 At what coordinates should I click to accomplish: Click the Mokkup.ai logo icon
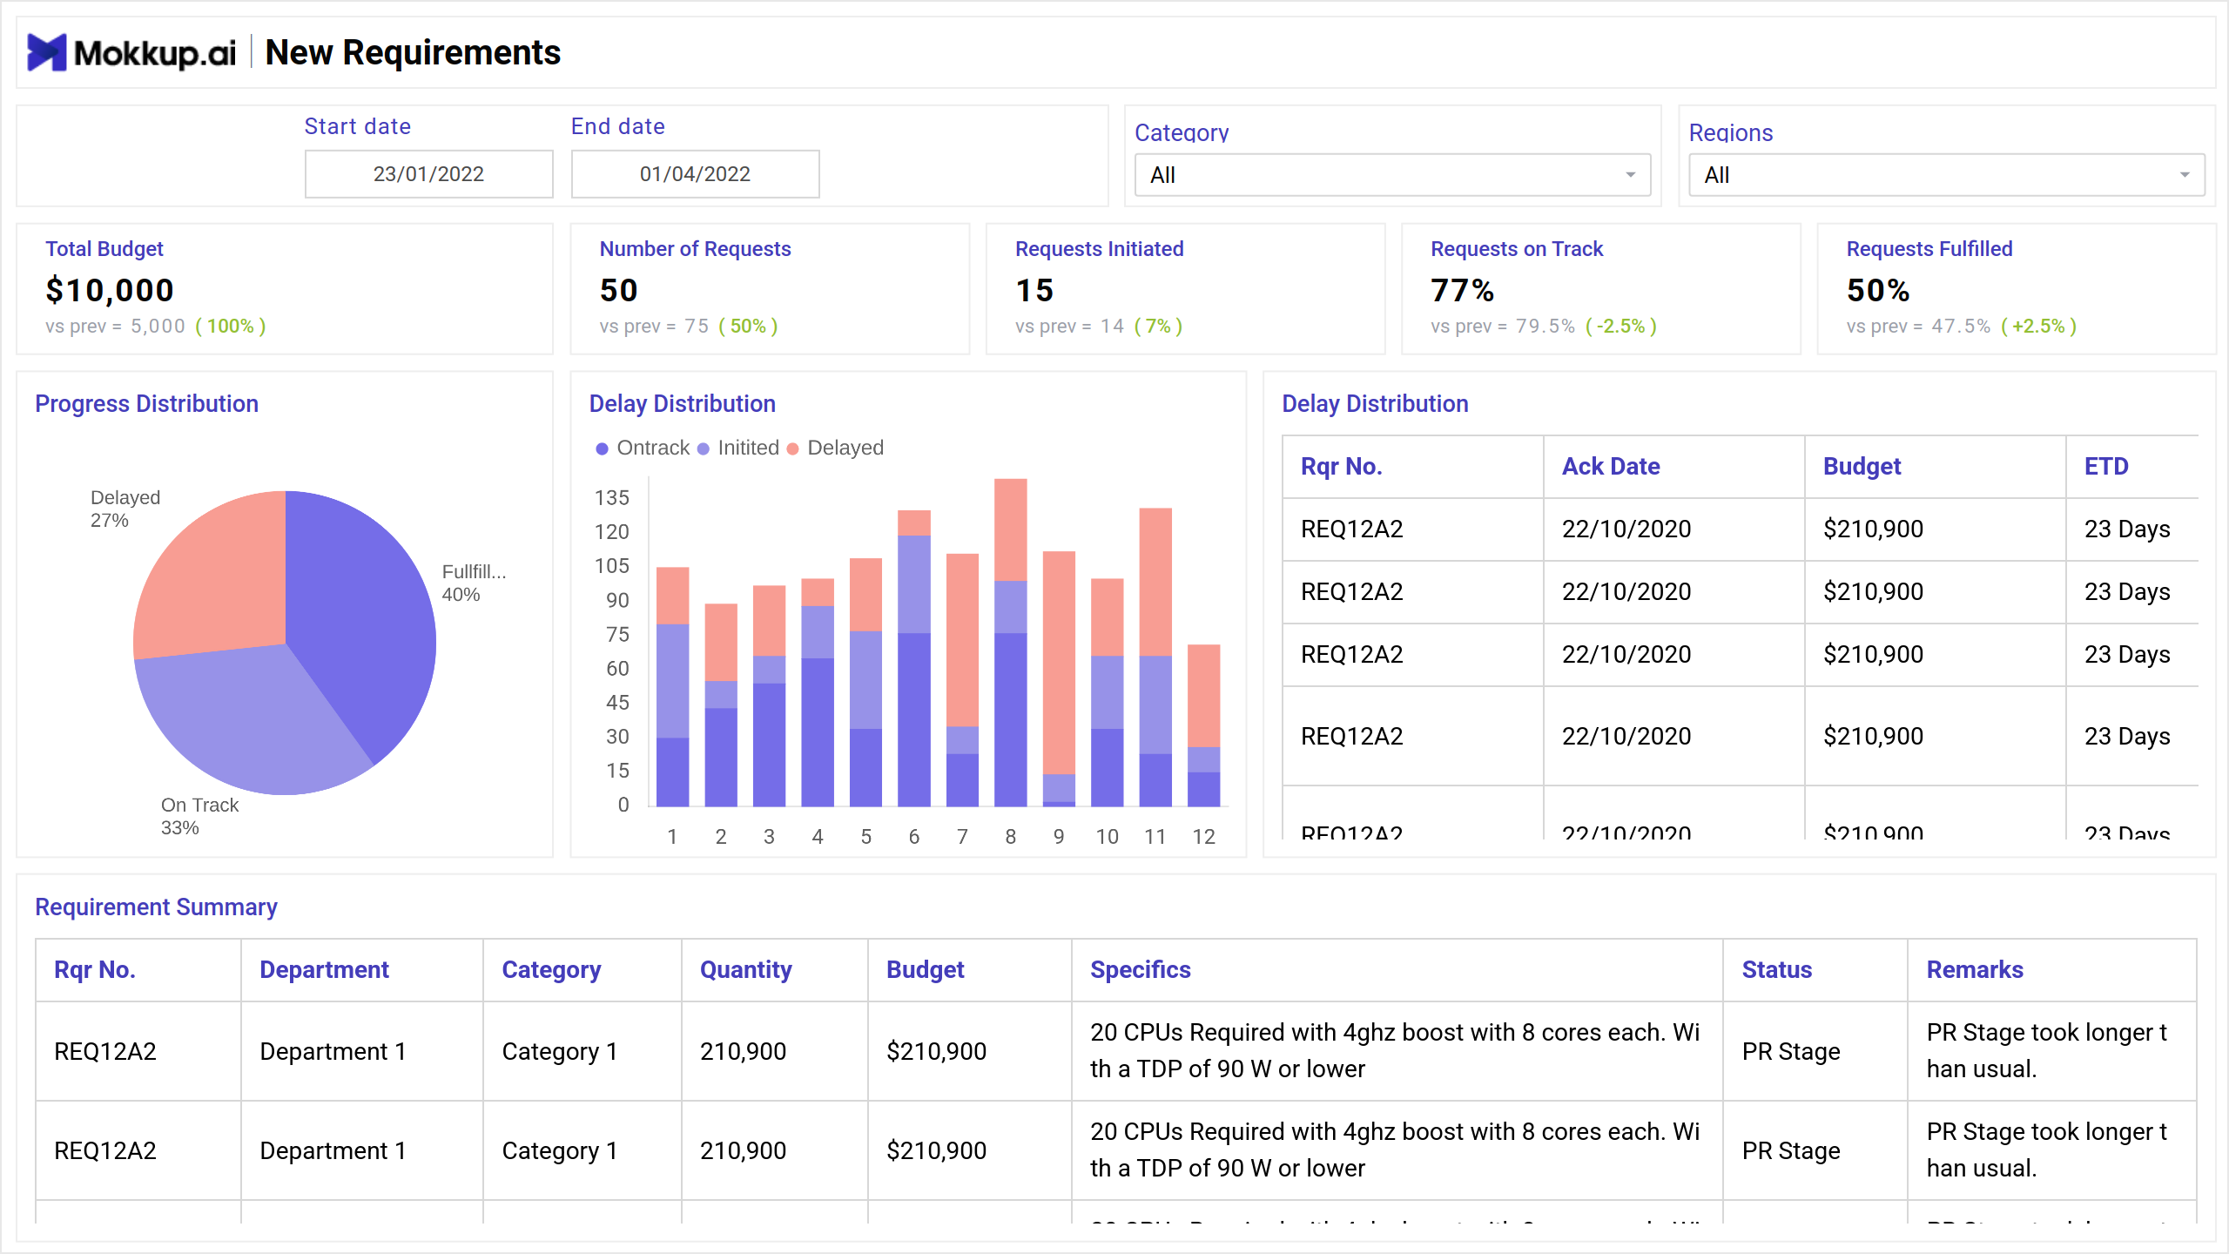[x=46, y=52]
